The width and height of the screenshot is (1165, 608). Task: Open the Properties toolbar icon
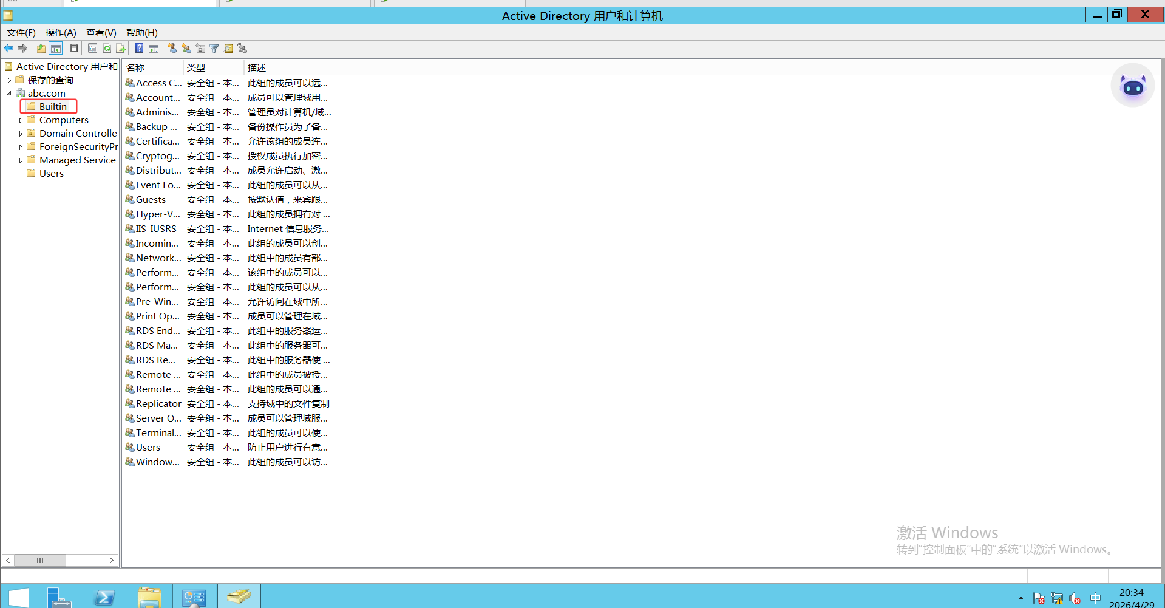(x=92, y=49)
